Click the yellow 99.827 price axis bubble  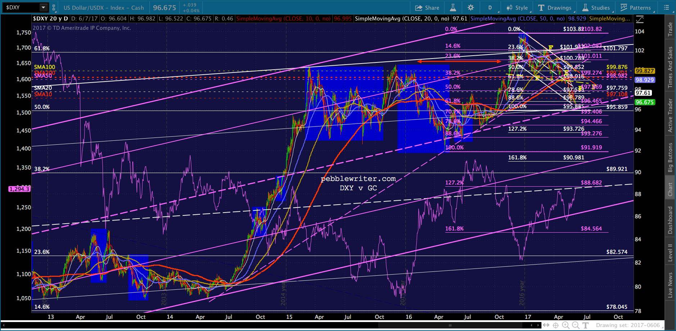[x=644, y=71]
